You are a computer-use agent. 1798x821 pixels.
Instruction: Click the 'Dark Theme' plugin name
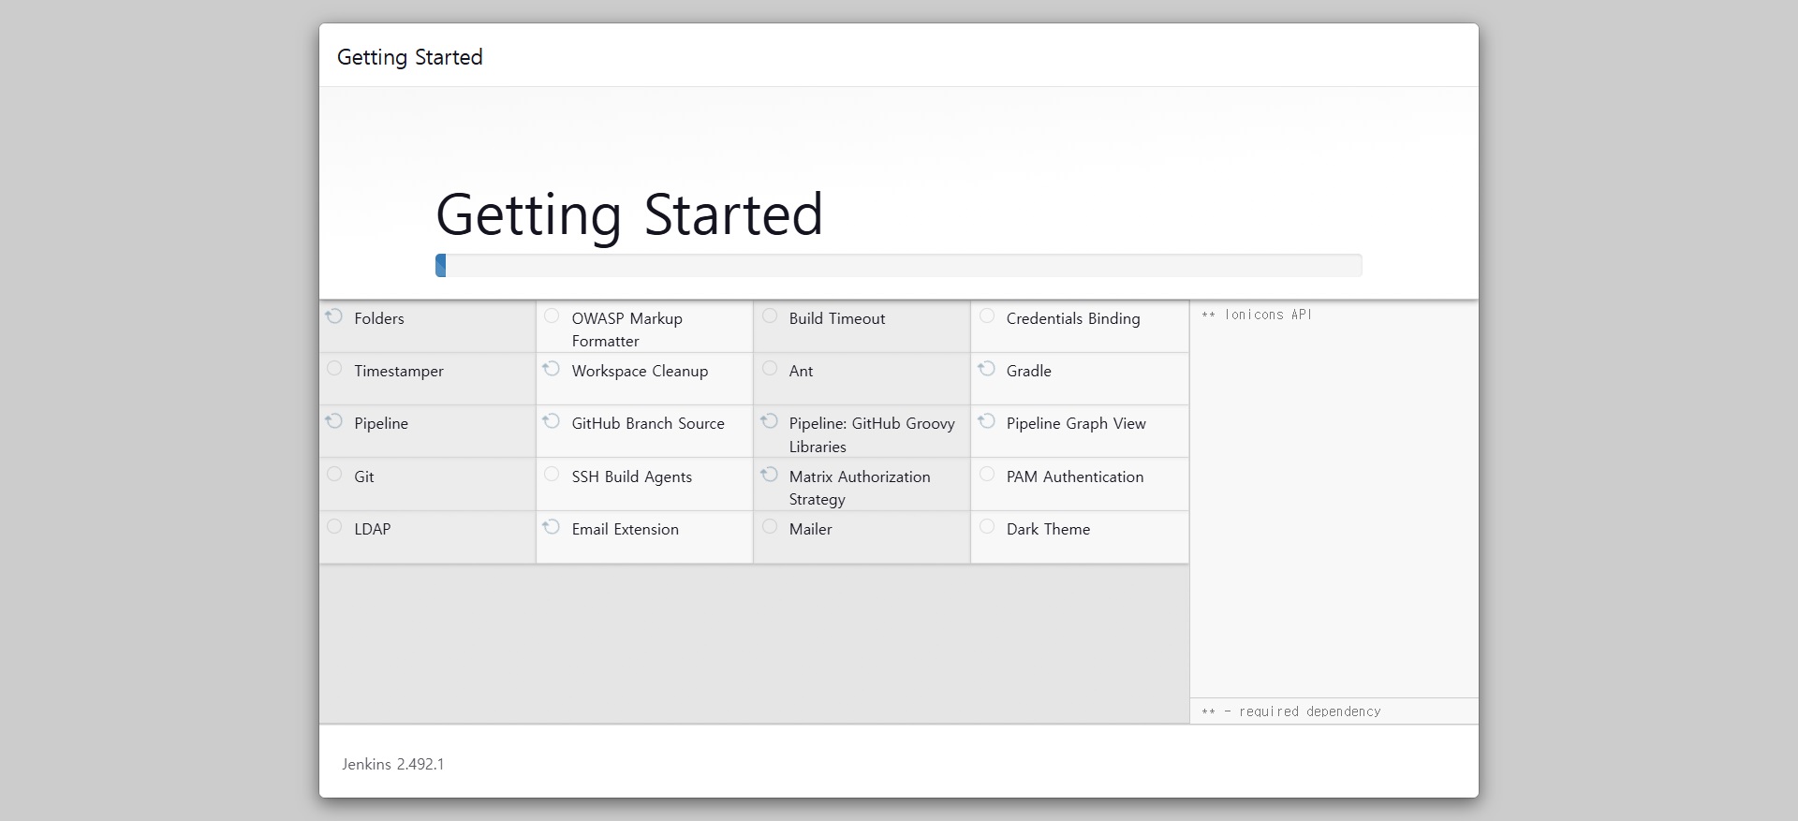pos(1048,529)
